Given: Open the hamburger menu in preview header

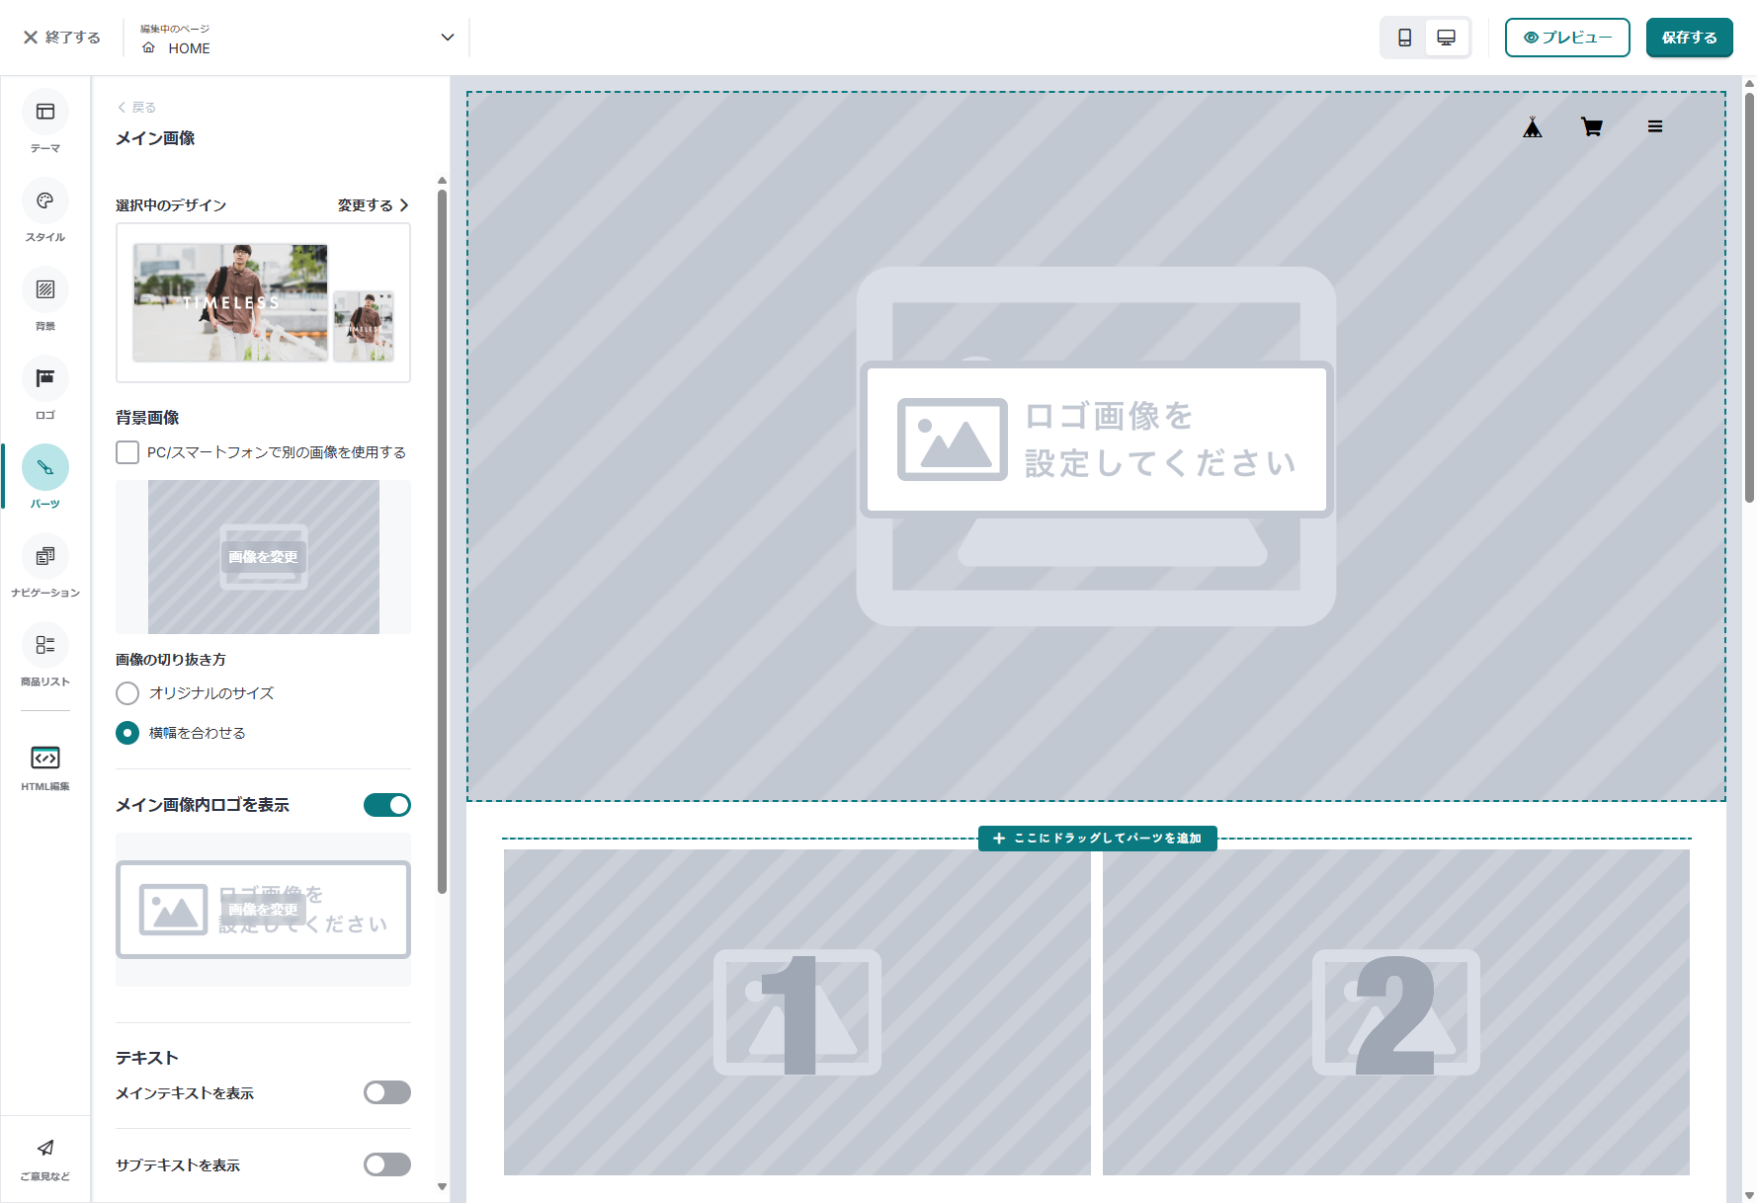Looking at the screenshot, I should click(1654, 127).
